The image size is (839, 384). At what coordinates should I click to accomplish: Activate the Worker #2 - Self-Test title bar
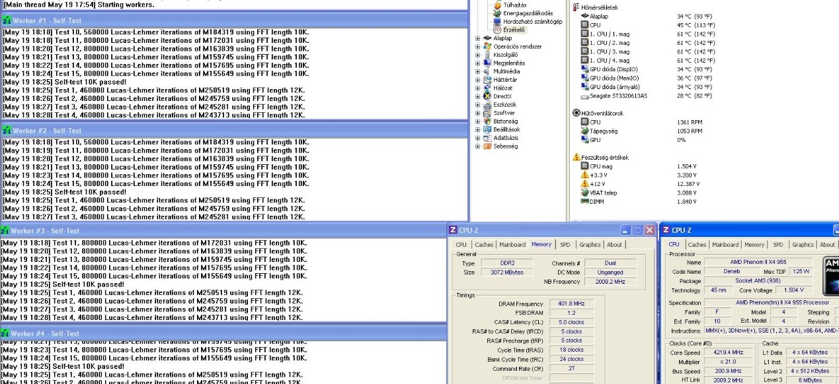click(x=234, y=131)
